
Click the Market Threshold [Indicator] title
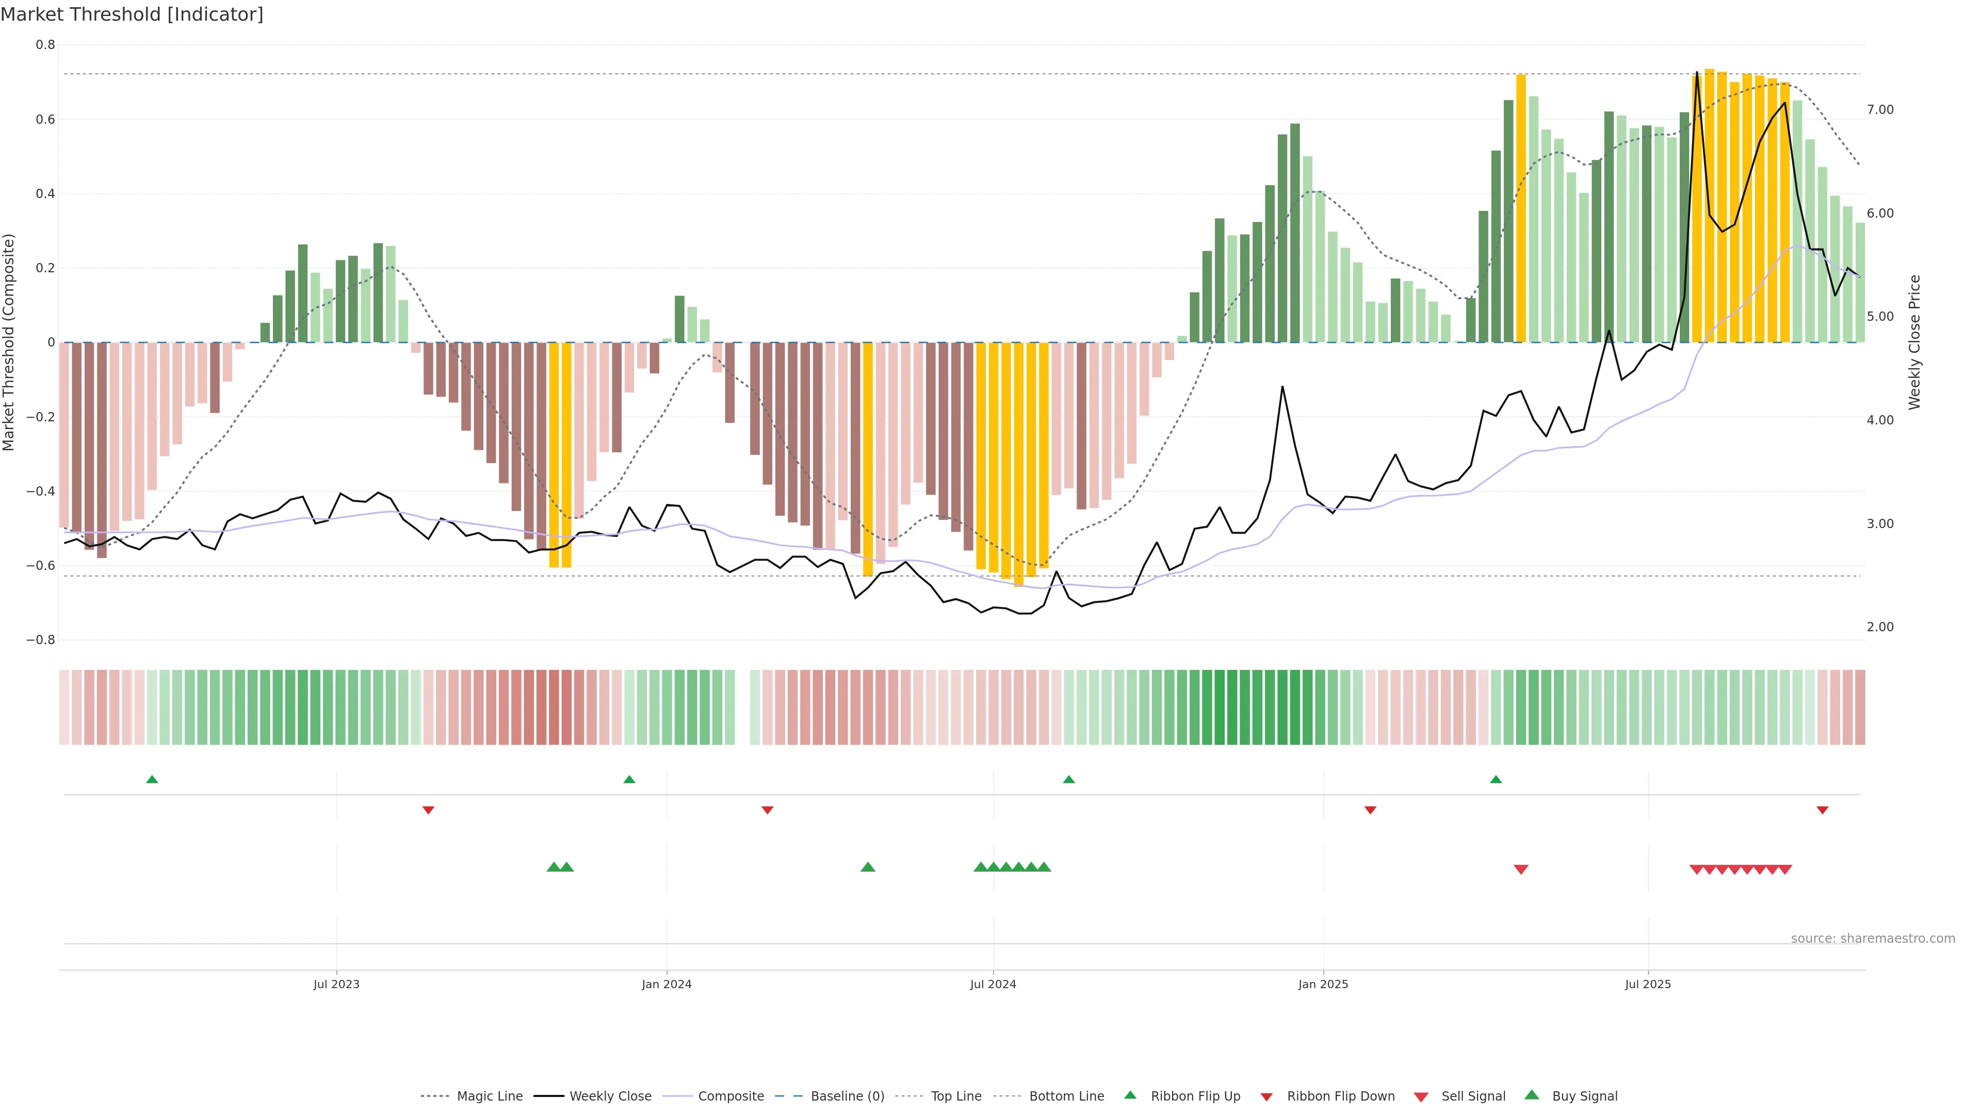[132, 14]
